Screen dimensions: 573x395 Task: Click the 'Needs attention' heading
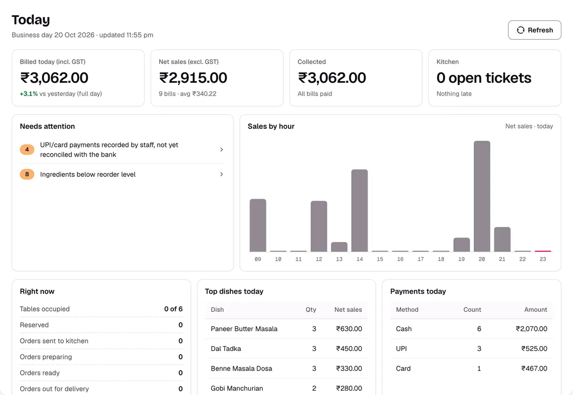pyautogui.click(x=47, y=126)
